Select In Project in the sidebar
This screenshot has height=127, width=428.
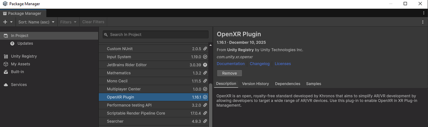(x=49, y=36)
